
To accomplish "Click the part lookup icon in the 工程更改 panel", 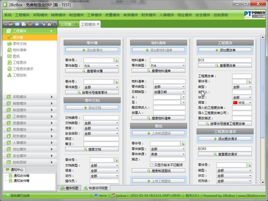I will (x=249, y=82).
